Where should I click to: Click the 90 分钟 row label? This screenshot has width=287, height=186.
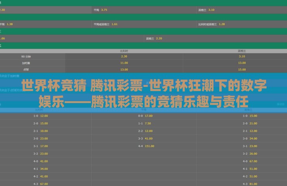[x=26, y=57]
